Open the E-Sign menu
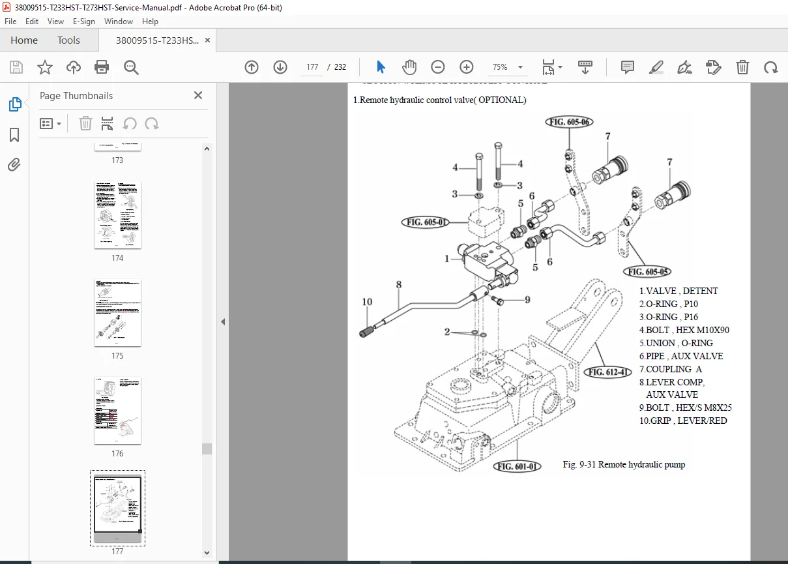Screen dimensions: 788x564 (84, 22)
